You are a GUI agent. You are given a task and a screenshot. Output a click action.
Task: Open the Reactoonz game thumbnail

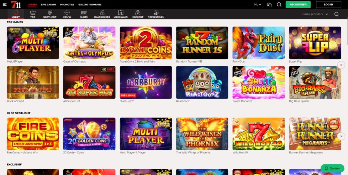(202, 82)
